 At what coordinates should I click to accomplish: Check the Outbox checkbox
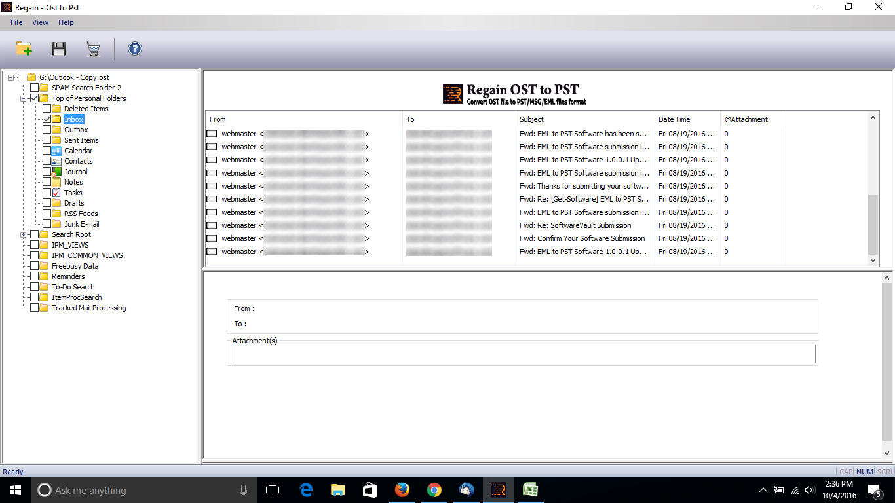click(x=47, y=130)
